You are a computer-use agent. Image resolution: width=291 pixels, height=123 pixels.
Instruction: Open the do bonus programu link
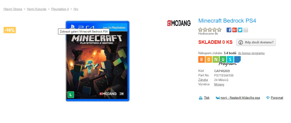tap(251, 53)
